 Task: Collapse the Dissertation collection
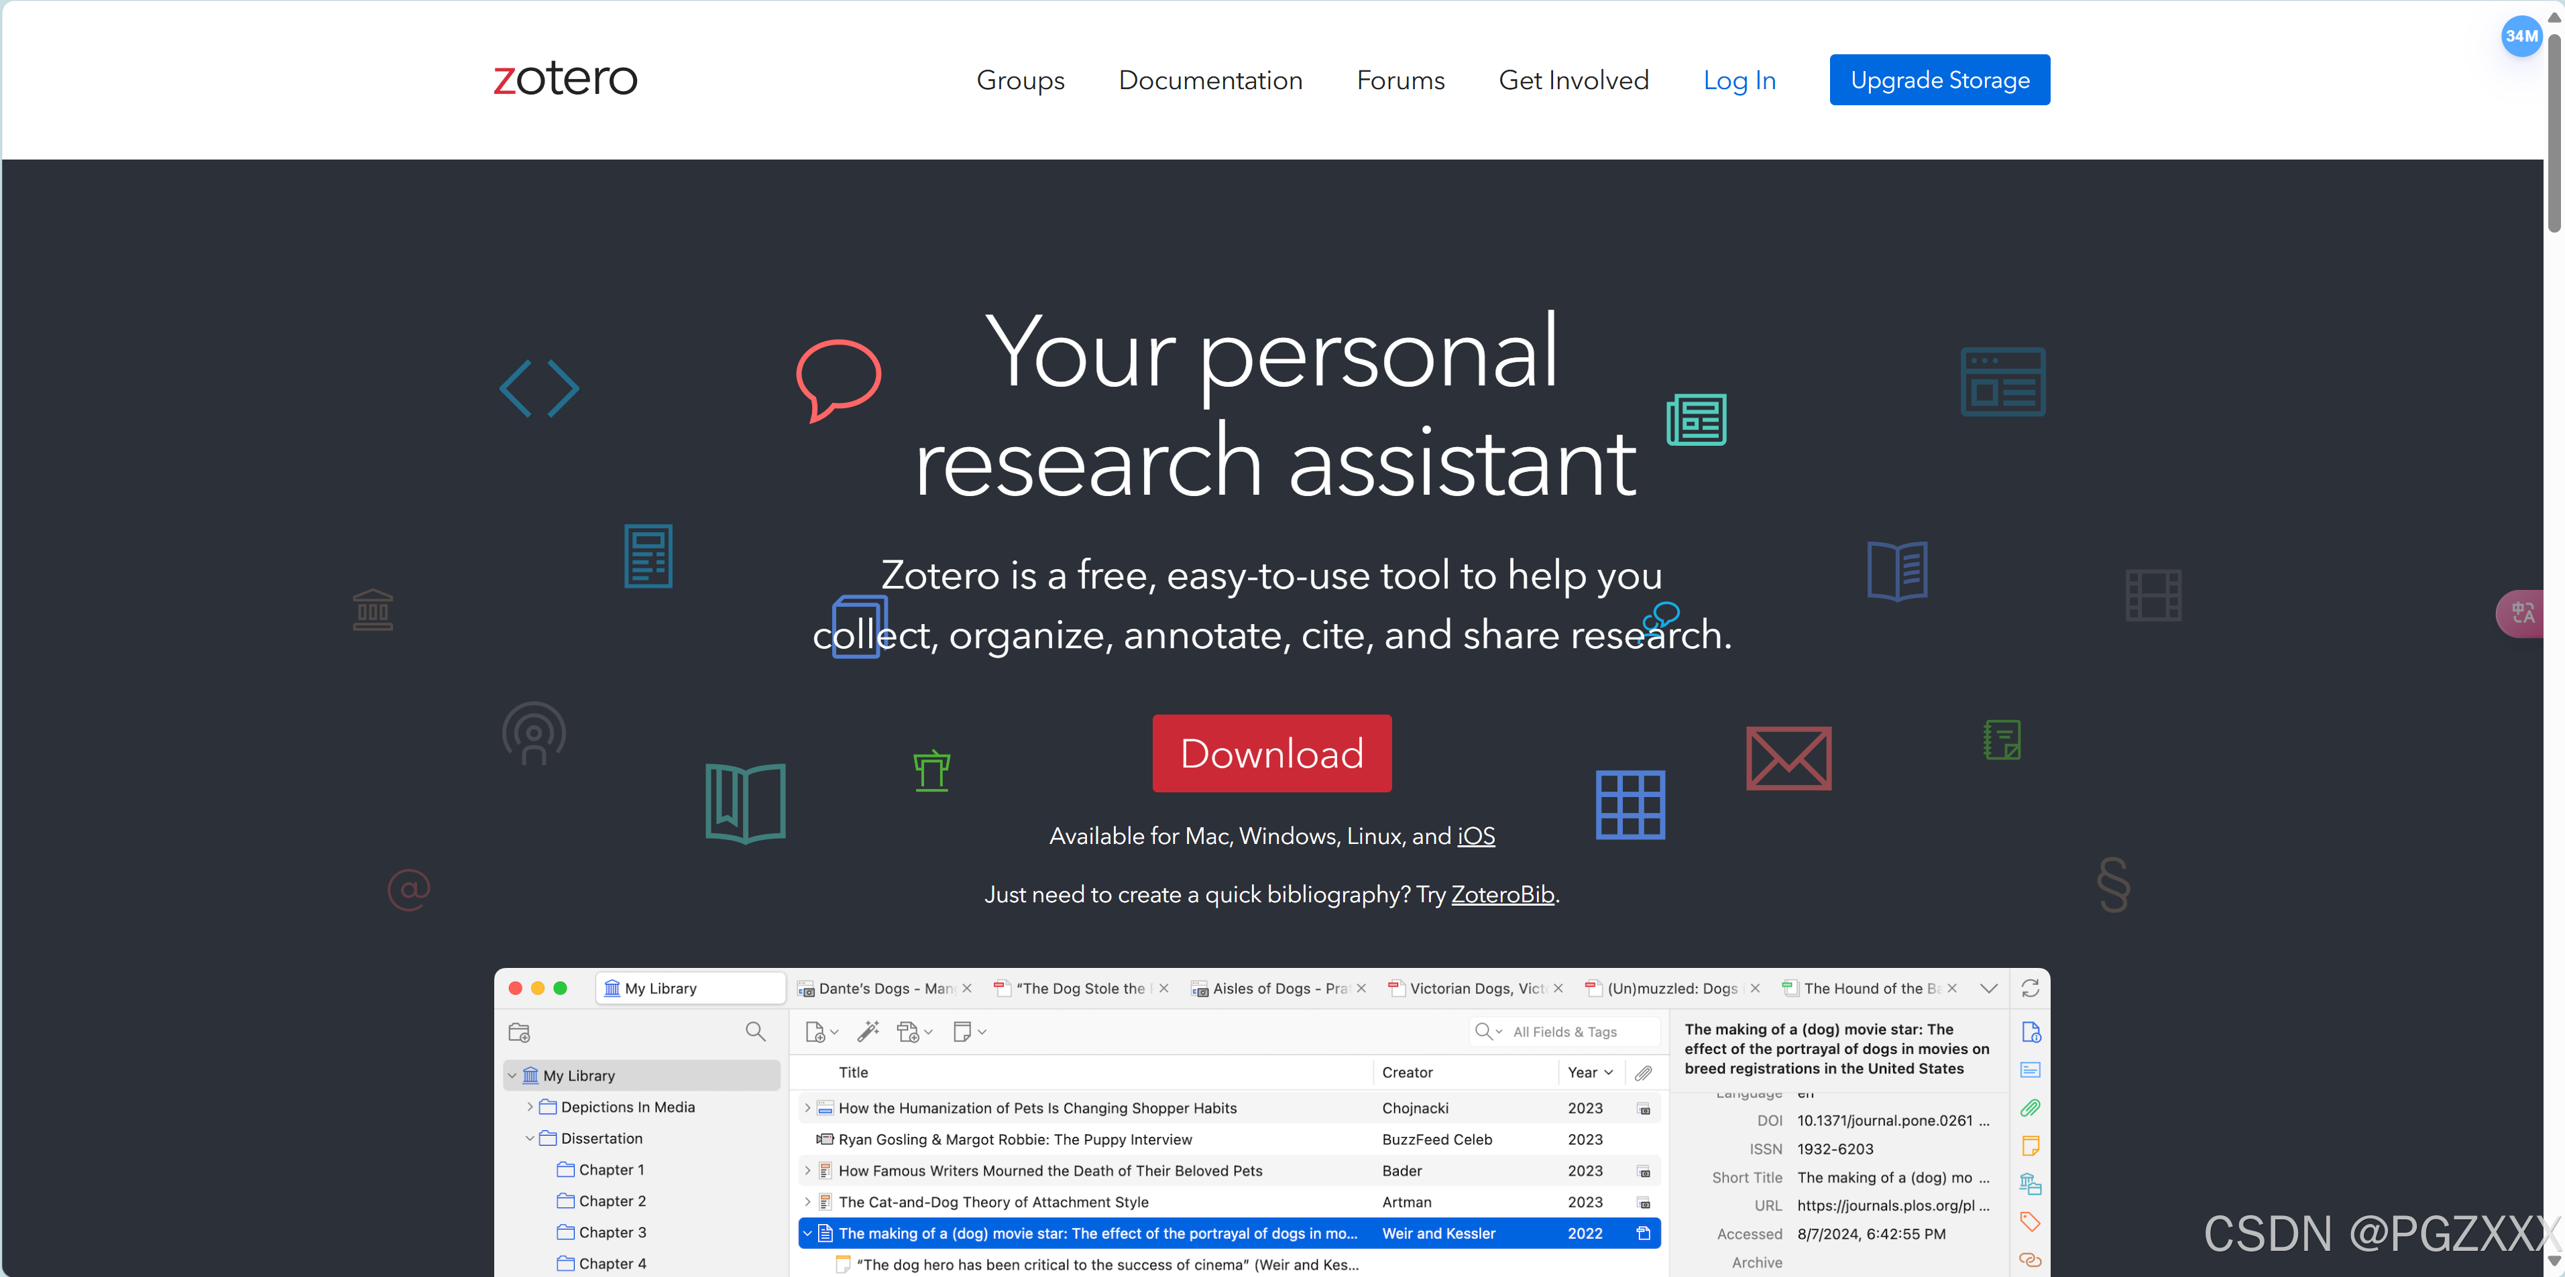click(x=530, y=1139)
